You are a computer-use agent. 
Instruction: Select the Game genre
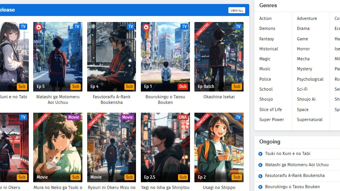[302, 39]
